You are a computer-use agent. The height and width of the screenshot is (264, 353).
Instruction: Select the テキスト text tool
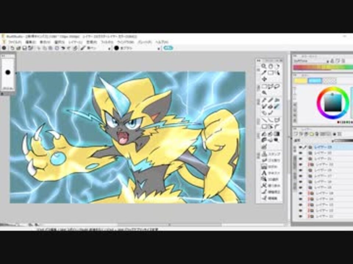(x=271, y=173)
